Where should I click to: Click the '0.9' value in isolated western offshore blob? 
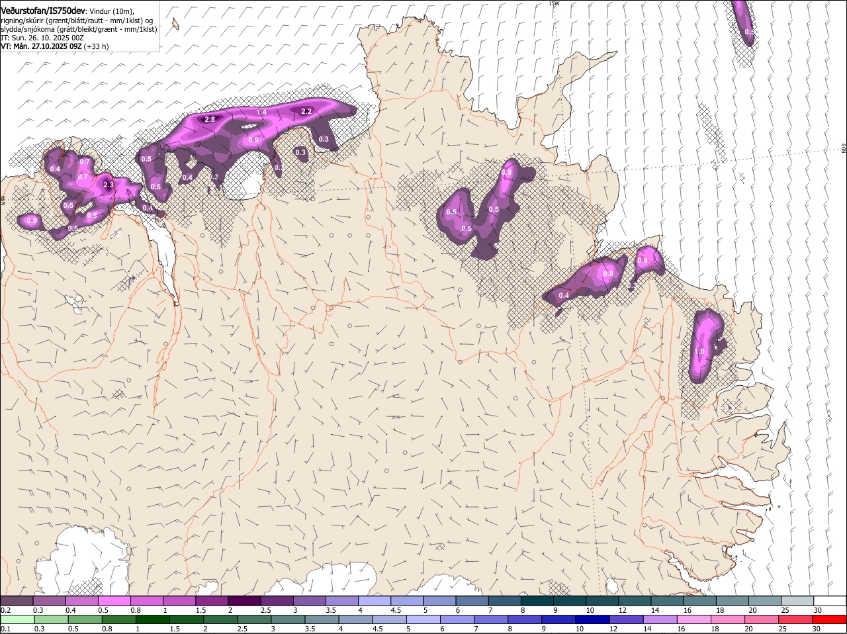[32, 220]
